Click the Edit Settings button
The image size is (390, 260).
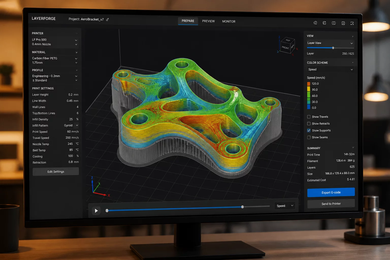(x=56, y=172)
